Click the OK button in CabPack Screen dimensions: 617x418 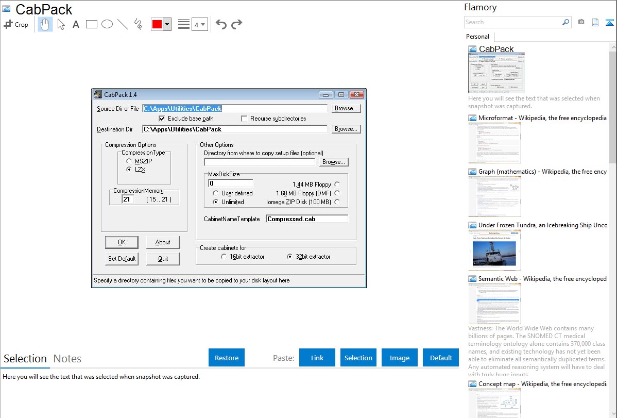122,242
